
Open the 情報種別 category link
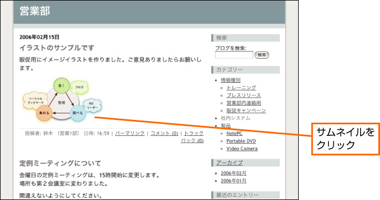coord(231,80)
